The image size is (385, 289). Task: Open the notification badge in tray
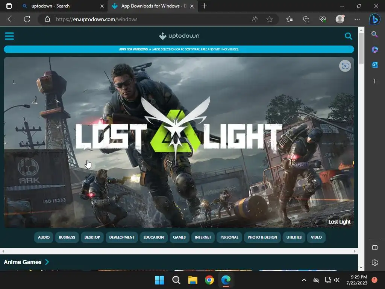tap(374, 280)
